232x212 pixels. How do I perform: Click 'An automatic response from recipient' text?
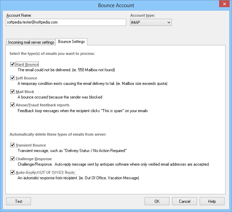click(78, 178)
